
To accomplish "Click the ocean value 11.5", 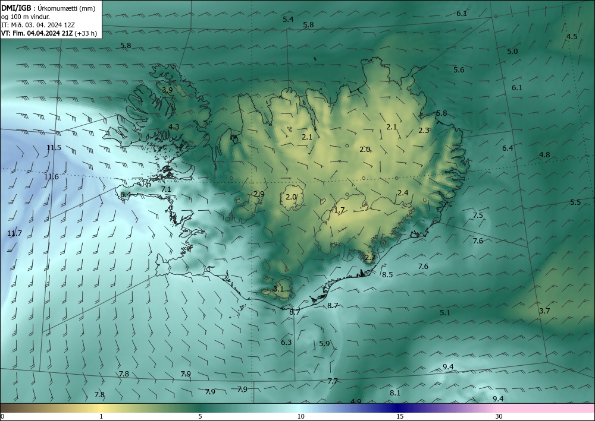I will 54,148.
